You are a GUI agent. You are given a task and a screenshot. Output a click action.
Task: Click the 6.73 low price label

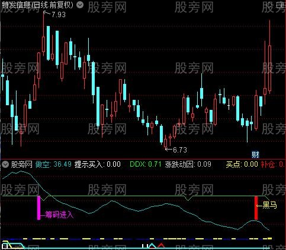pos(180,150)
